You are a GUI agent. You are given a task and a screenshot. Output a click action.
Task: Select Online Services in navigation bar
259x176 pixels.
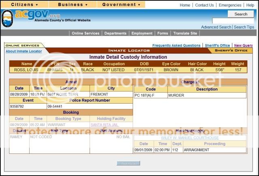coord(86,33)
